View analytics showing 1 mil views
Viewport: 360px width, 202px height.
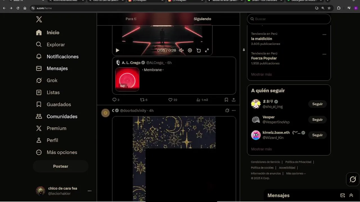(x=202, y=100)
